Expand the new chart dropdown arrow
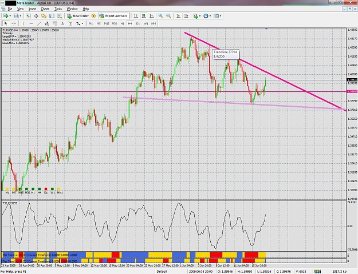This screenshot has width=358, height=274. coord(10,16)
